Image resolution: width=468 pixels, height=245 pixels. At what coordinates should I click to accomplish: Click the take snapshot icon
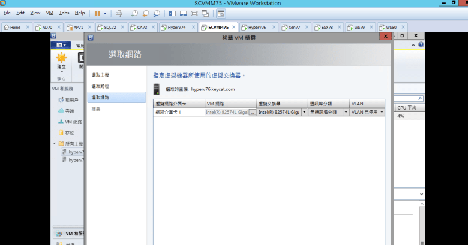tap(135, 13)
